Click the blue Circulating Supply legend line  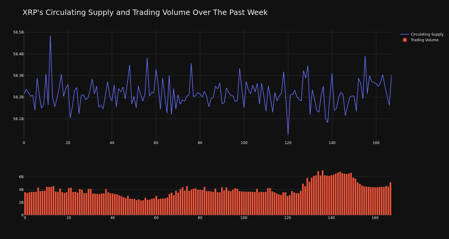tap(405, 34)
